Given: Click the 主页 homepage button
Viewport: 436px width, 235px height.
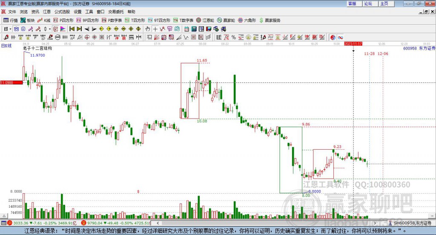Looking at the screenshot, I should click(386, 3).
